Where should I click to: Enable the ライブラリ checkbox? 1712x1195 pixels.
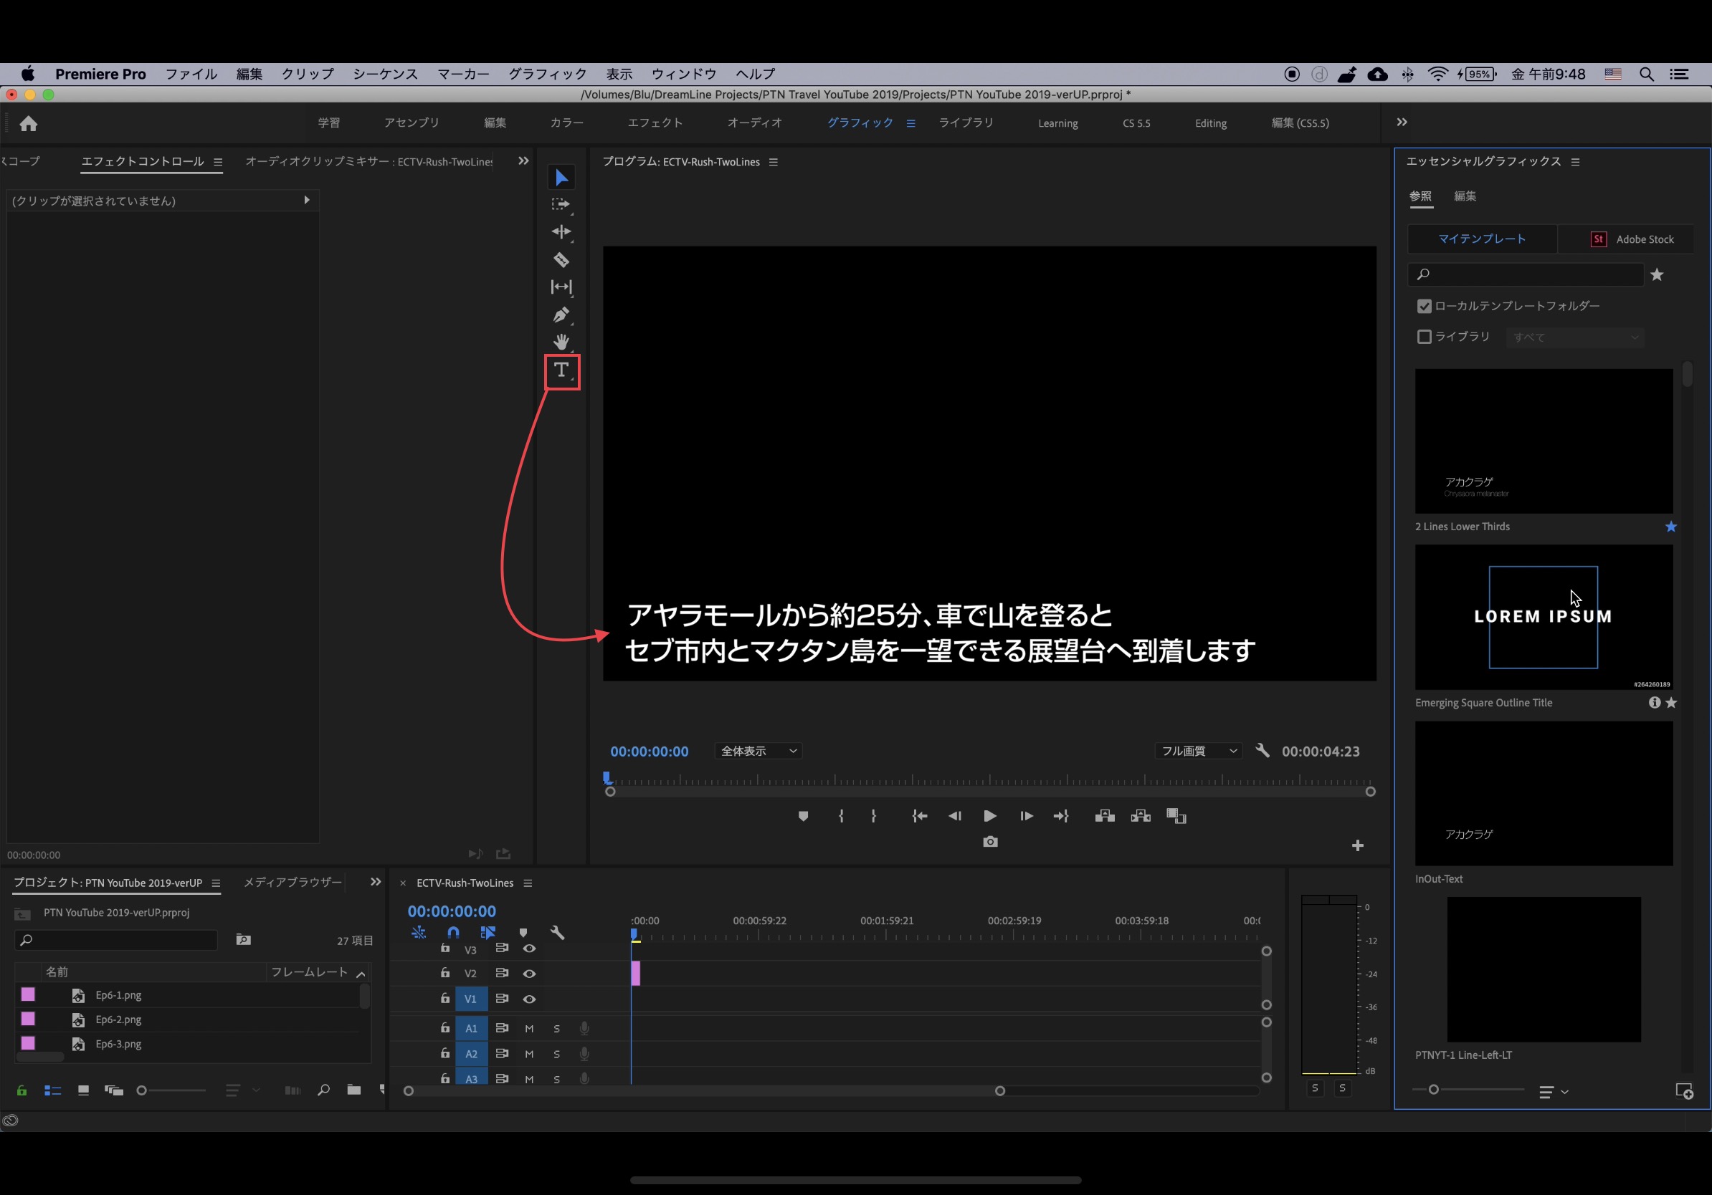pyautogui.click(x=1423, y=337)
